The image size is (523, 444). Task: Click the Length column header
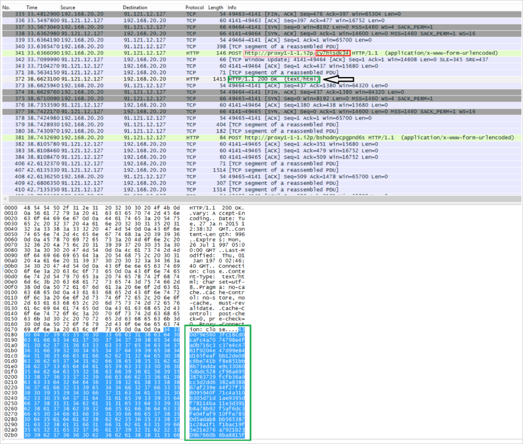click(x=216, y=8)
